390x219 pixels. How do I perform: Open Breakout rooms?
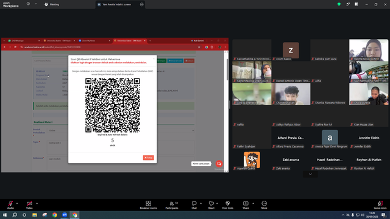(149, 205)
